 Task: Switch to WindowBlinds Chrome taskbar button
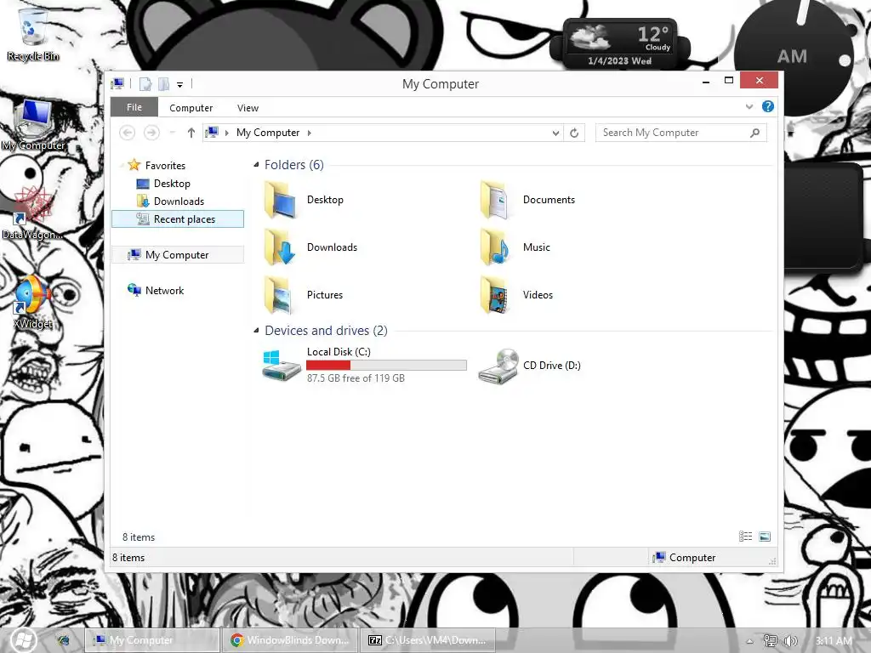(x=290, y=640)
